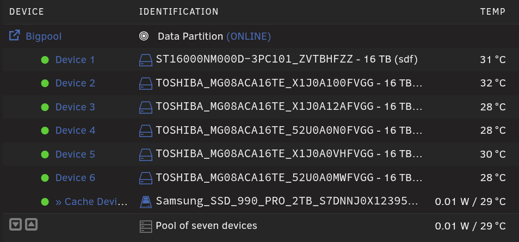Click the green status dot for Cache Device
Viewport: 519px width, 242px height.
(45, 202)
